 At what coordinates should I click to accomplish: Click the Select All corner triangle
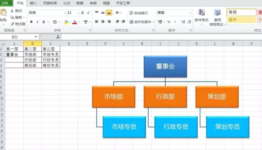2,44
